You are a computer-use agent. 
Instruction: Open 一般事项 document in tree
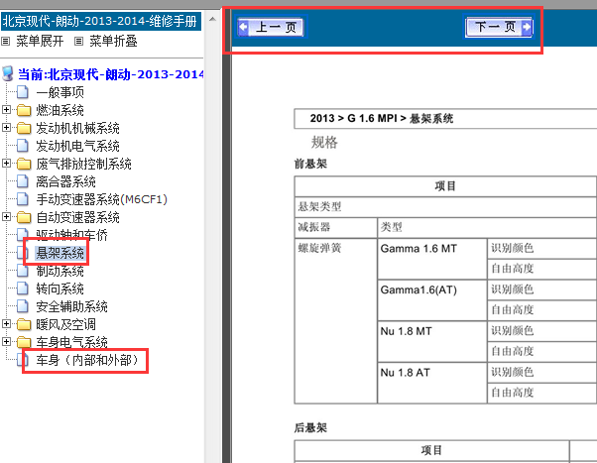coord(60,92)
